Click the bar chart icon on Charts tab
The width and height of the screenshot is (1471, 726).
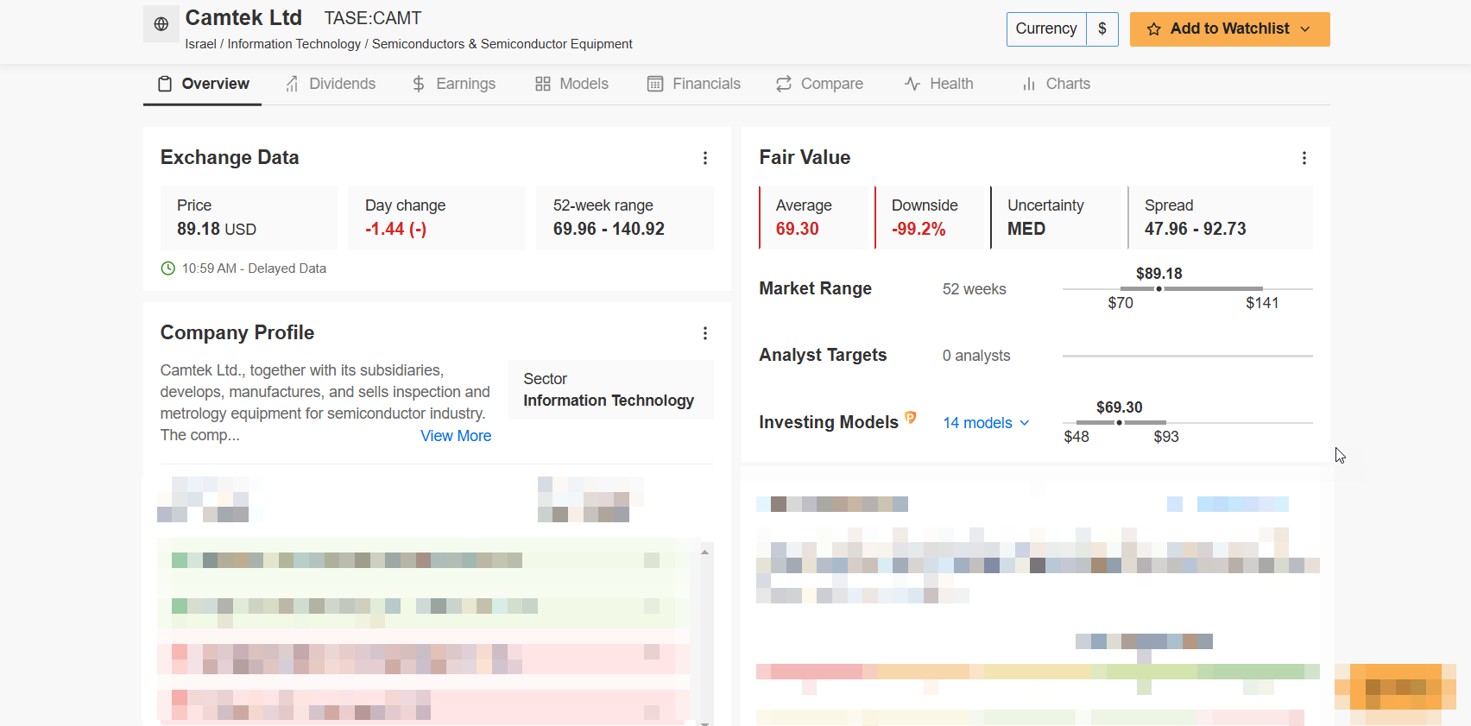coord(1029,84)
